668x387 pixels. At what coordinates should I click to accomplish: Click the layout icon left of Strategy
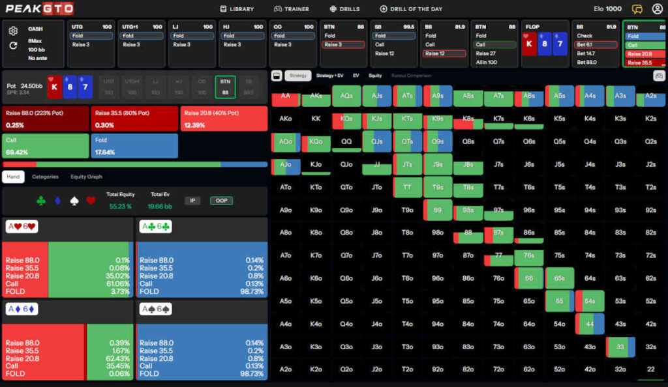pyautogui.click(x=277, y=76)
